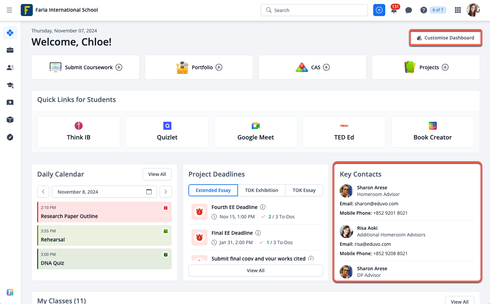Screen dimensions: 490x304
Task: Click the help question mark icon
Action: [423, 10]
